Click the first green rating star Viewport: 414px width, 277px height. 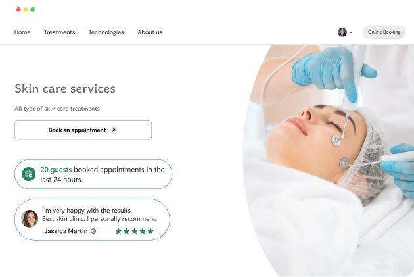click(x=118, y=231)
